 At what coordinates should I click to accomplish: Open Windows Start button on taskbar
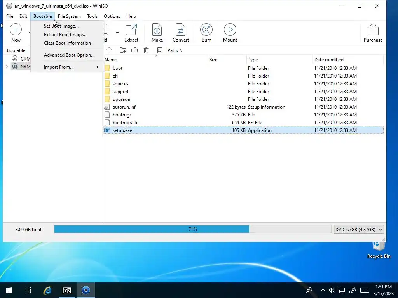(x=9, y=290)
